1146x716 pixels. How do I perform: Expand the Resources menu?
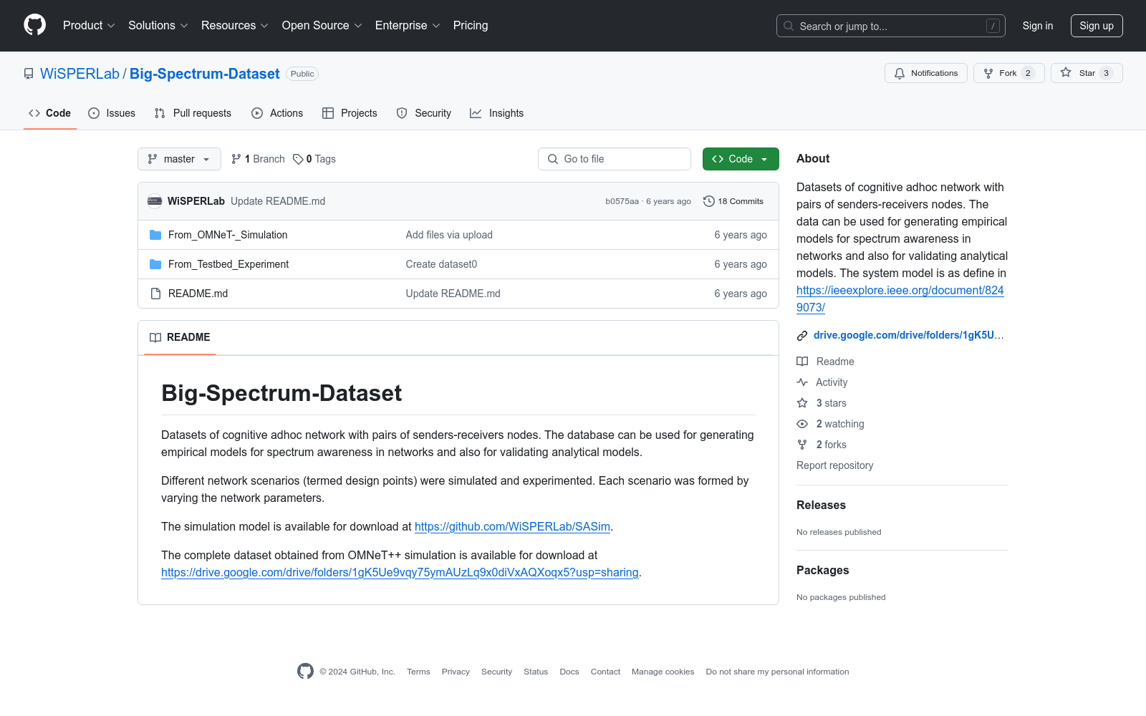pyautogui.click(x=235, y=26)
